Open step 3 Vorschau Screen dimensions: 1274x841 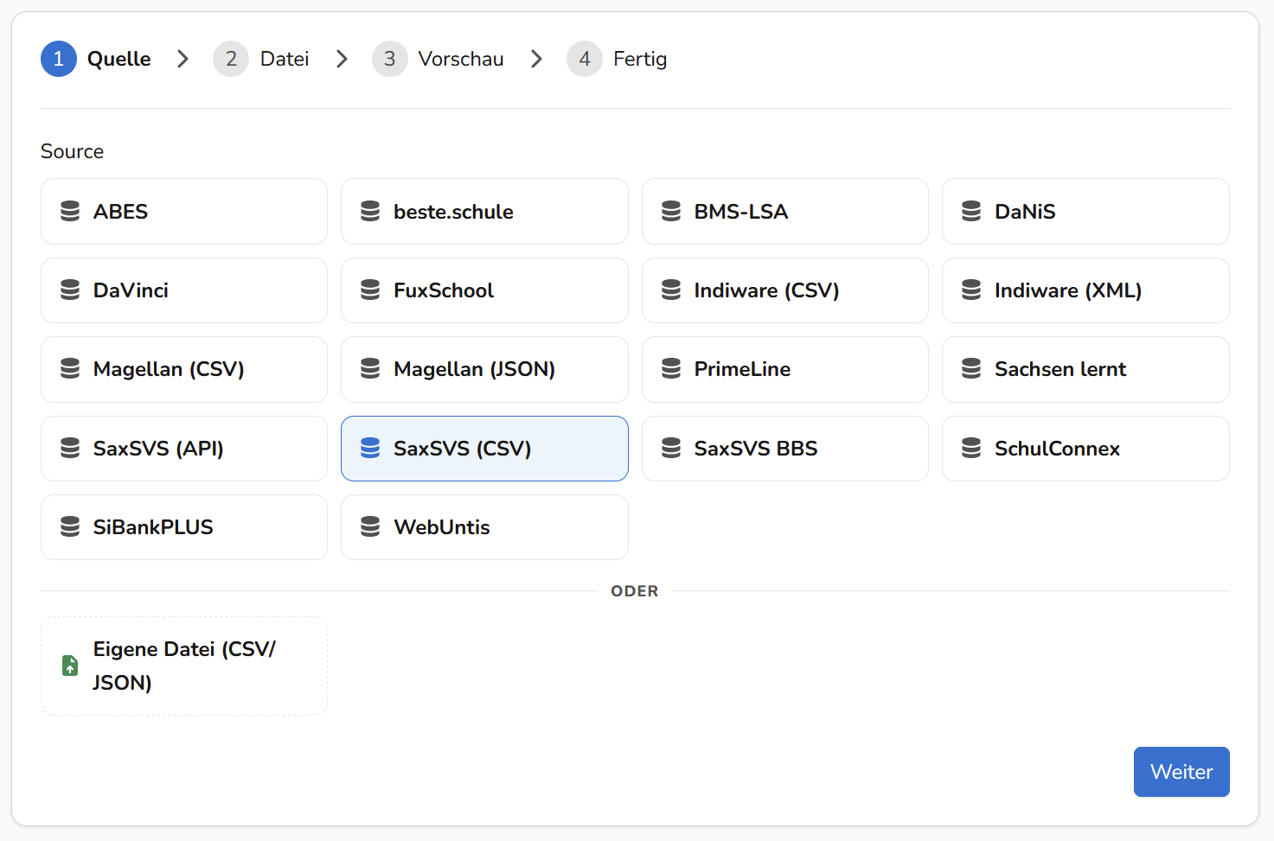[439, 59]
